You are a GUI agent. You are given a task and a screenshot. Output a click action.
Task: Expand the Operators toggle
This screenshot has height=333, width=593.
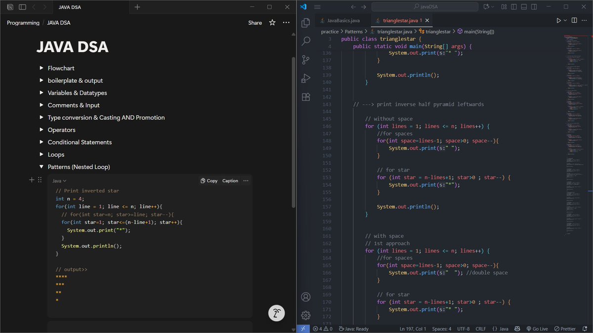point(42,130)
